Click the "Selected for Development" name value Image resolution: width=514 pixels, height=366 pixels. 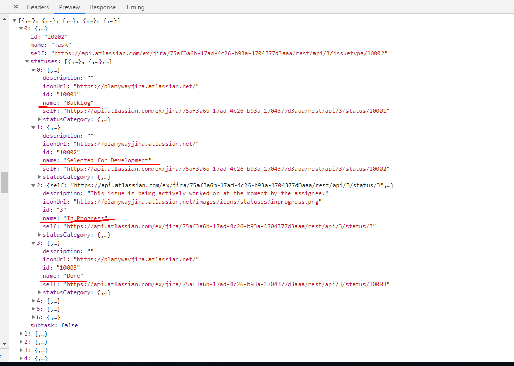pyautogui.click(x=107, y=160)
